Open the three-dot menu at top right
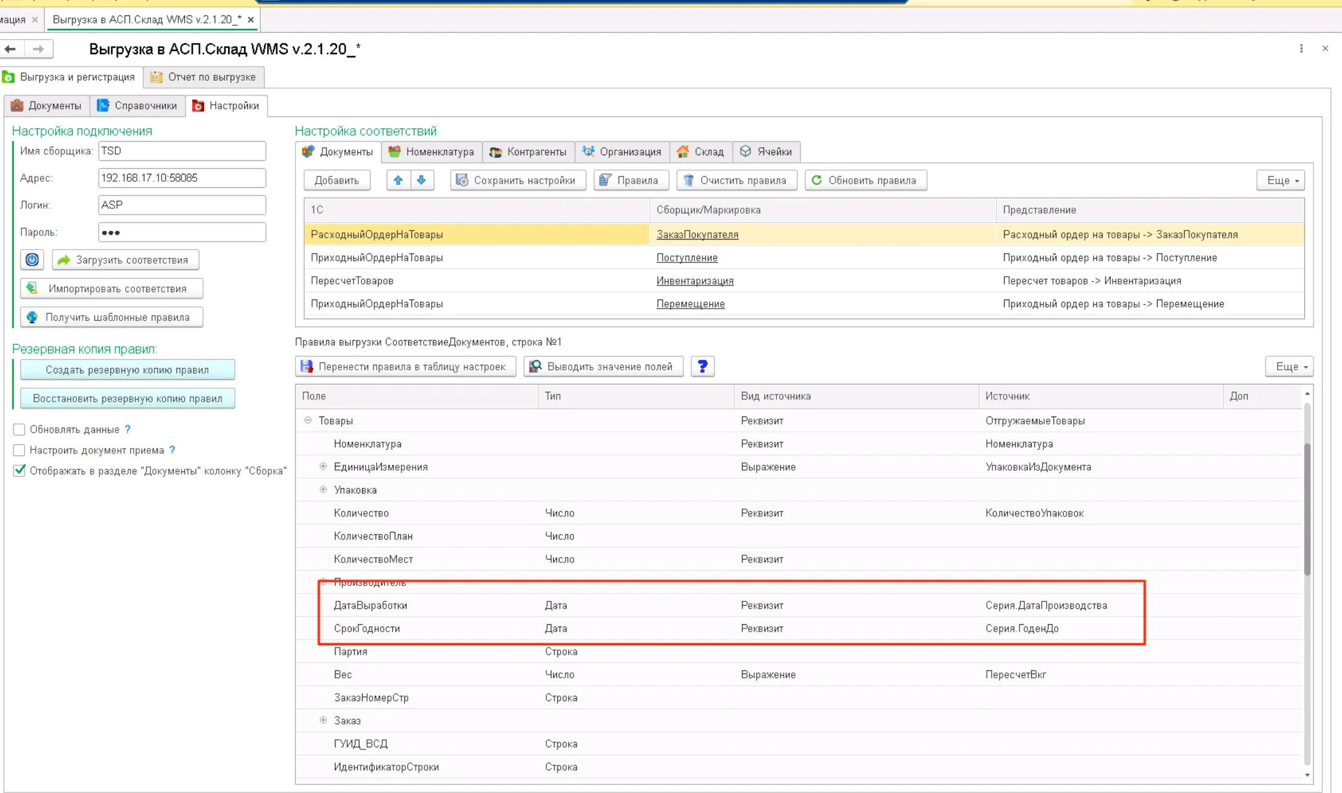The height and width of the screenshot is (793, 1342). point(1301,49)
